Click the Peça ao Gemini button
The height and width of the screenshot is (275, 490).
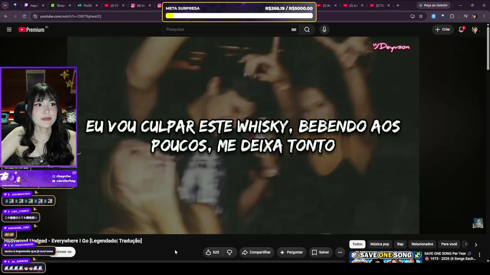tap(433, 5)
